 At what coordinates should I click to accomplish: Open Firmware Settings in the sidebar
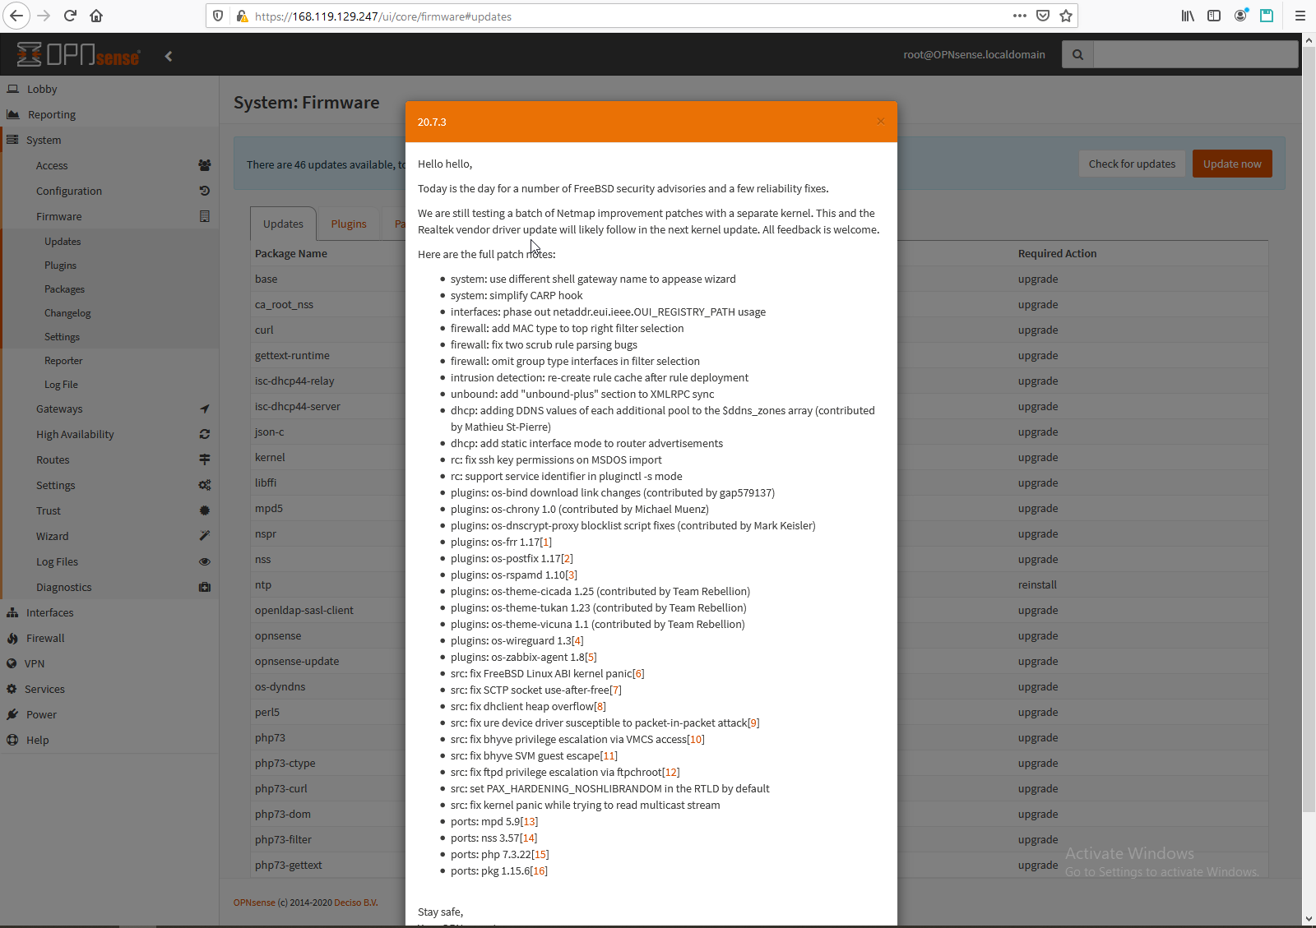[62, 337]
